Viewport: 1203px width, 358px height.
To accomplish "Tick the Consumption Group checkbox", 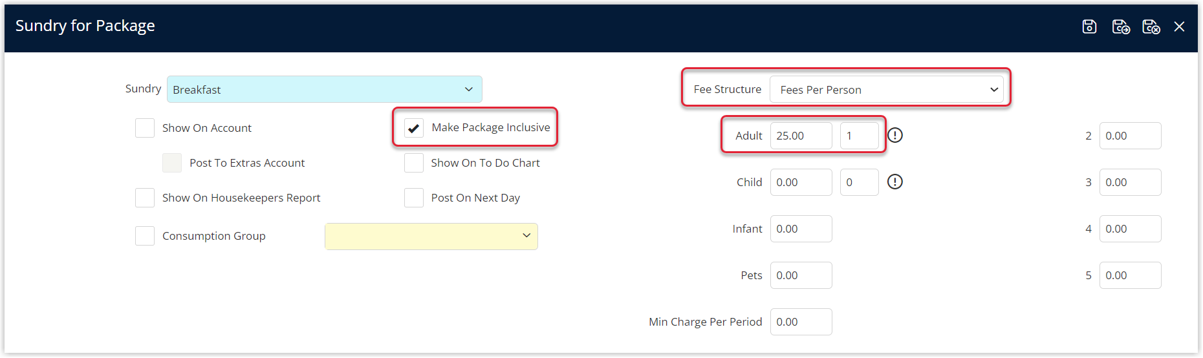I will coord(145,236).
